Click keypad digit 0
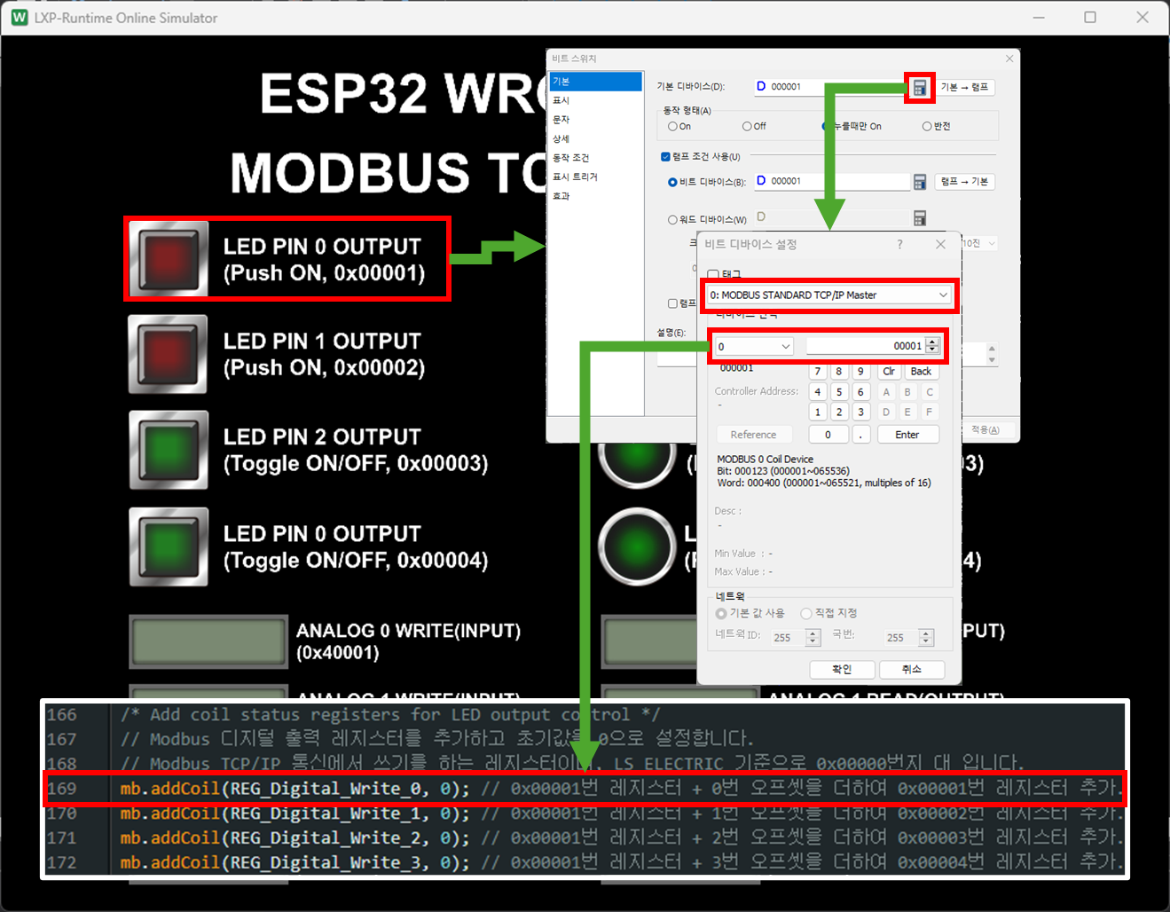 (x=828, y=435)
